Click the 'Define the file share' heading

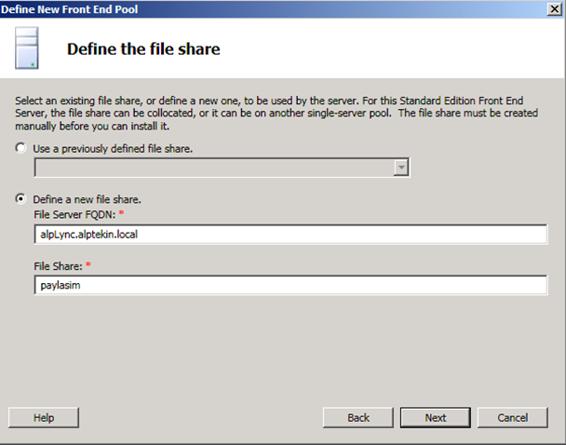143,49
